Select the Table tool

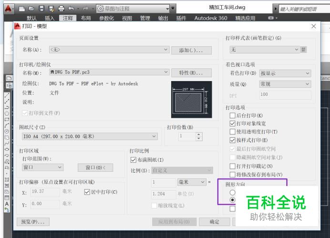pos(7,198)
